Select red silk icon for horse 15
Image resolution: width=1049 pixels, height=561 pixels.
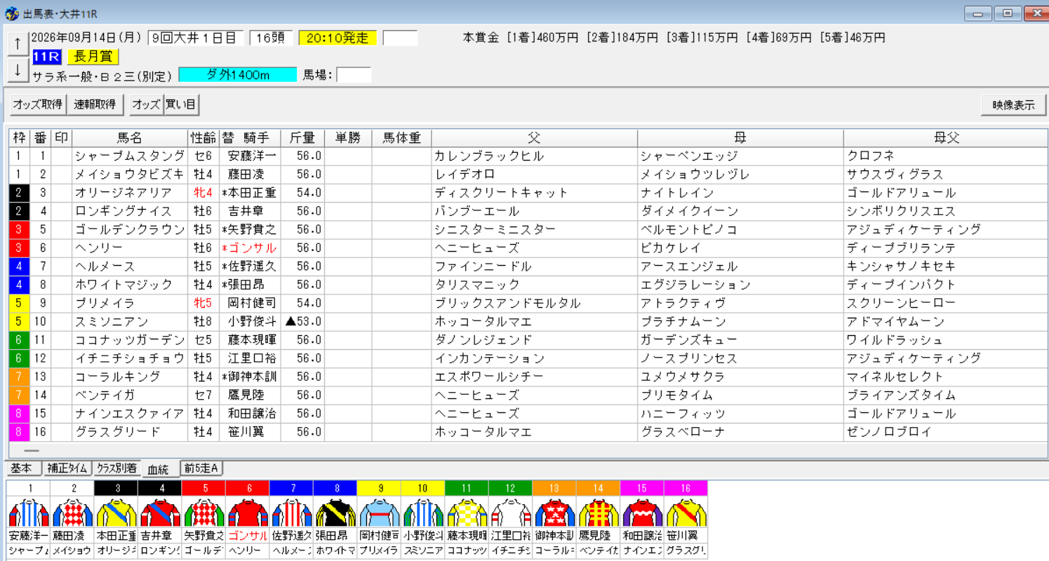[x=642, y=513]
